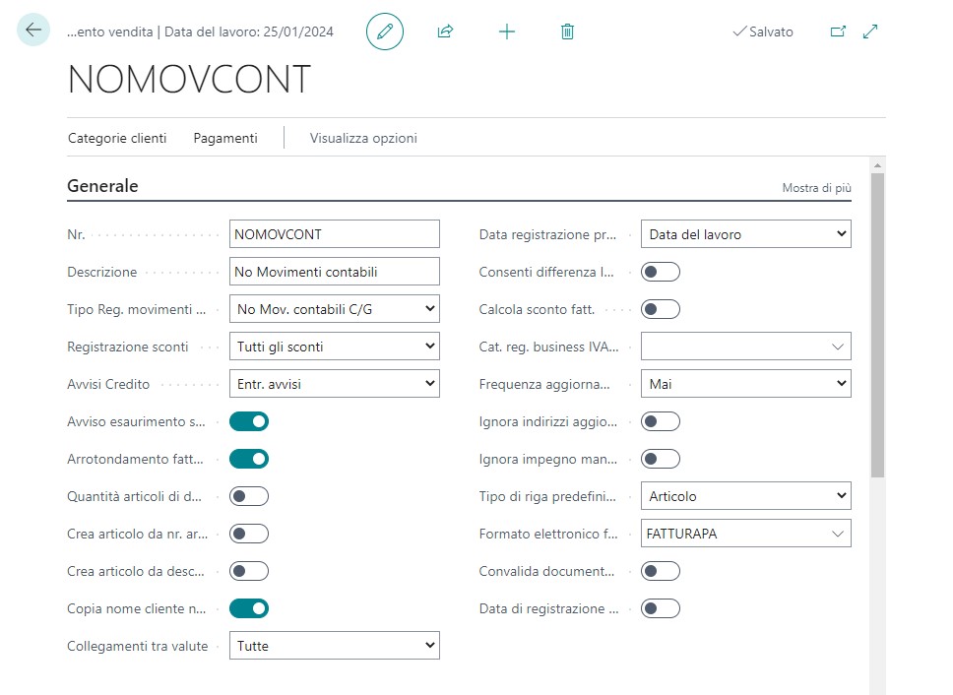Viewport: 953px width, 695px height.
Task: Enable Calcola sconto fatt. toggle
Action: 661,309
